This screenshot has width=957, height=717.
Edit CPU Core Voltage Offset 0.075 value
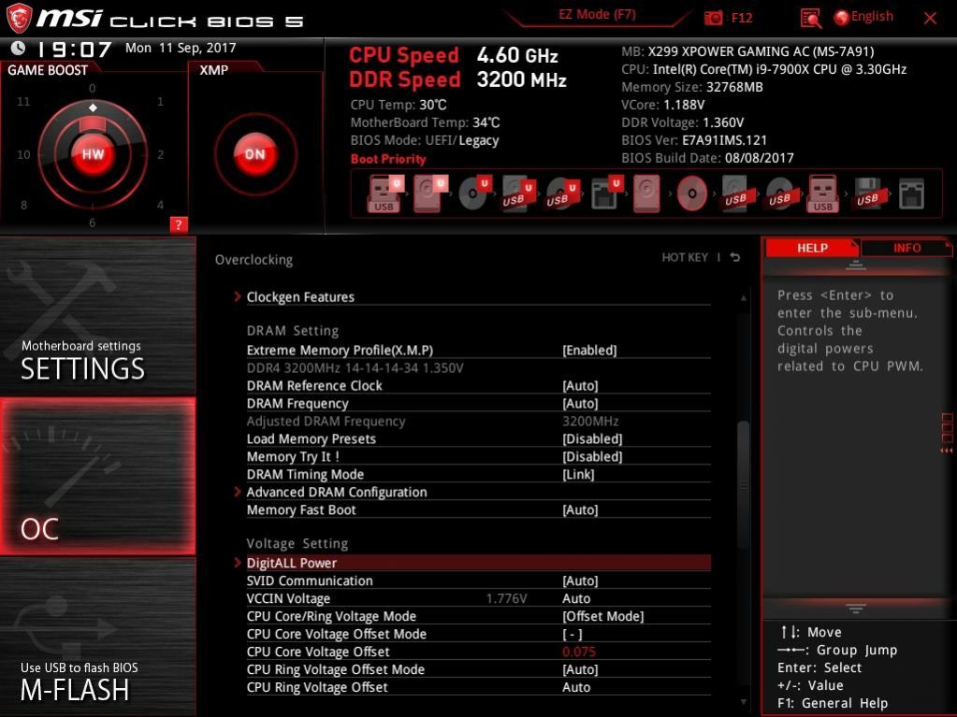pyautogui.click(x=578, y=652)
